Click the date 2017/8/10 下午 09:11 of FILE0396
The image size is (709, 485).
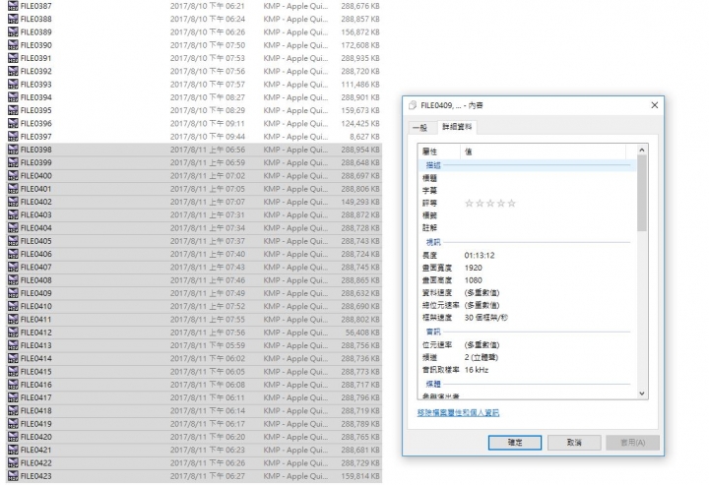pyautogui.click(x=208, y=123)
